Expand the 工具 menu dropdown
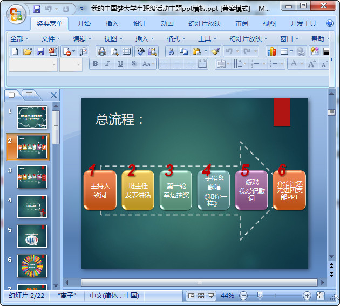This screenshot has width=340, height=306. 207,39
